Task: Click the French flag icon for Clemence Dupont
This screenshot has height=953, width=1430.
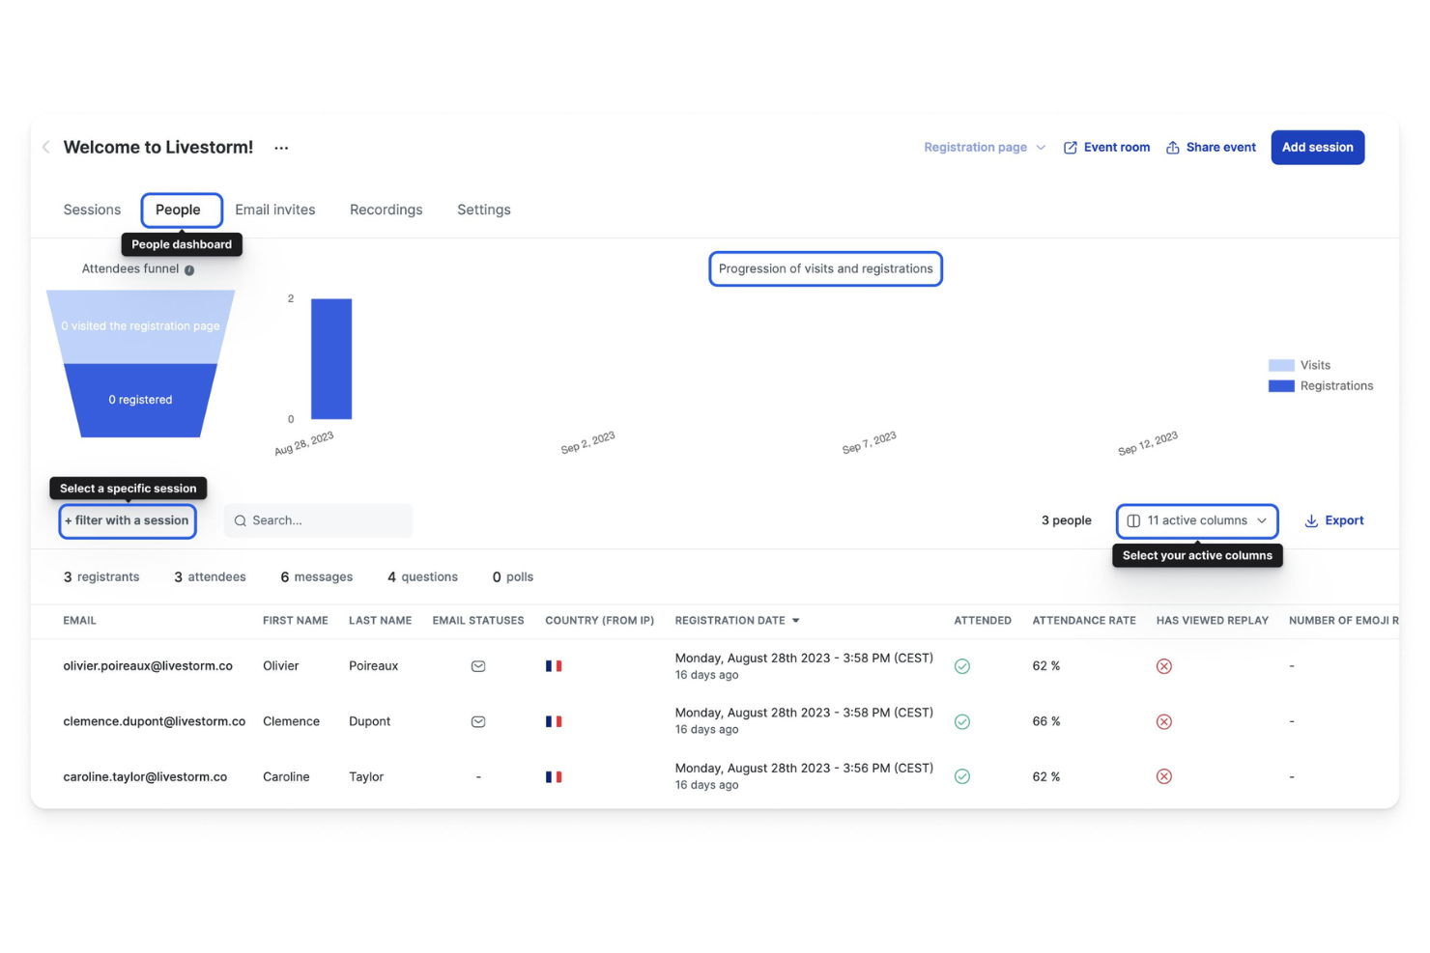Action: tap(554, 721)
